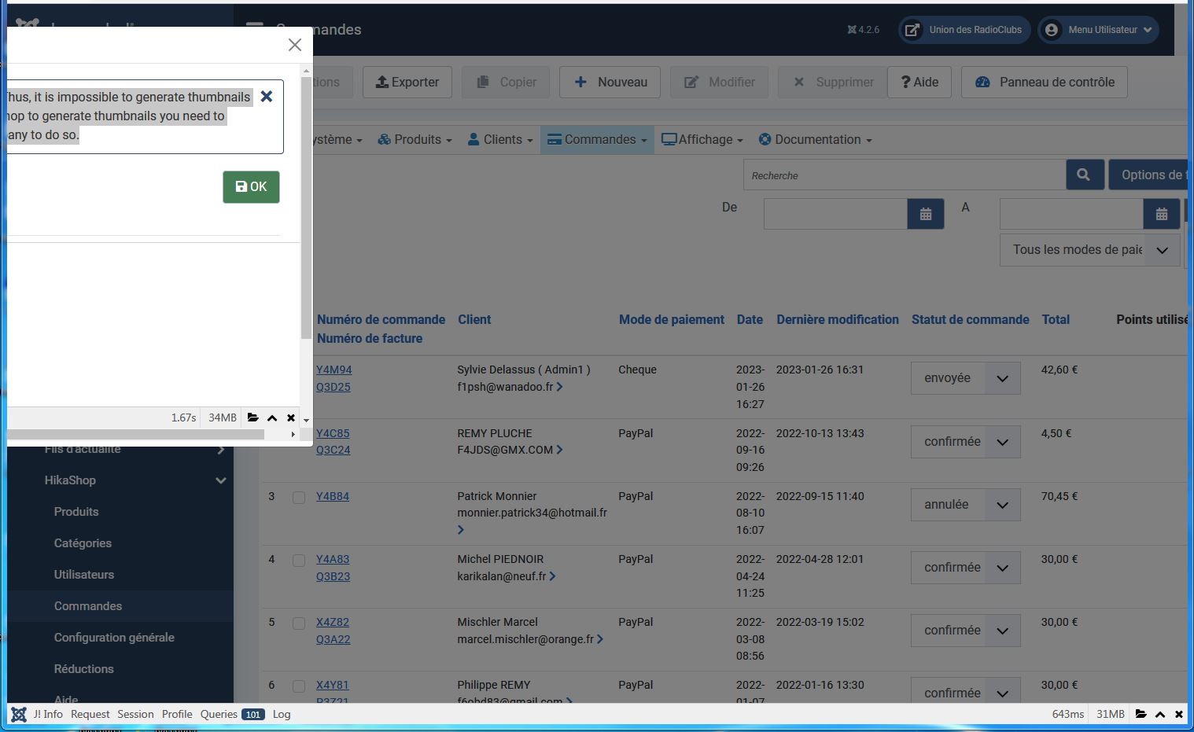Open the Produits menu in HikaShop menu bar
This screenshot has height=732, width=1194.
click(415, 140)
